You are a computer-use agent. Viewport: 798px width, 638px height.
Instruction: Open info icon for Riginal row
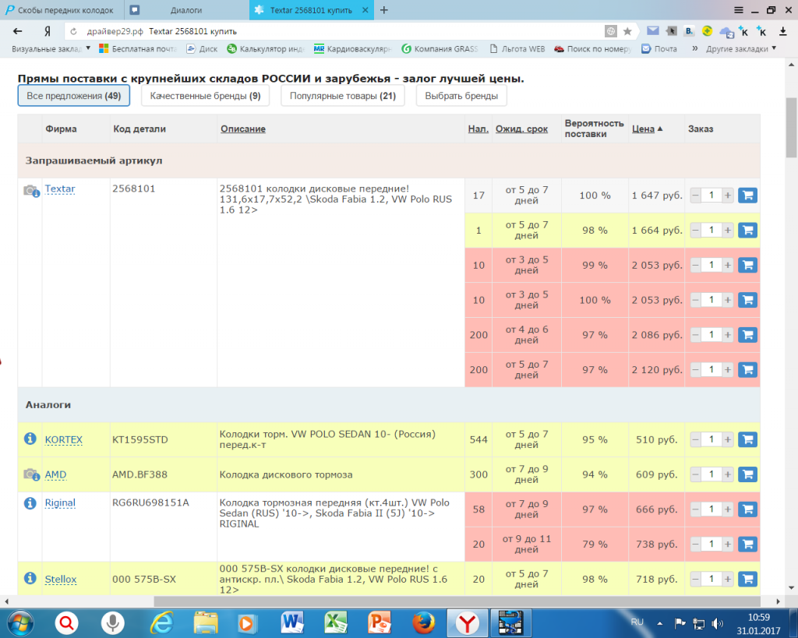pos(30,503)
